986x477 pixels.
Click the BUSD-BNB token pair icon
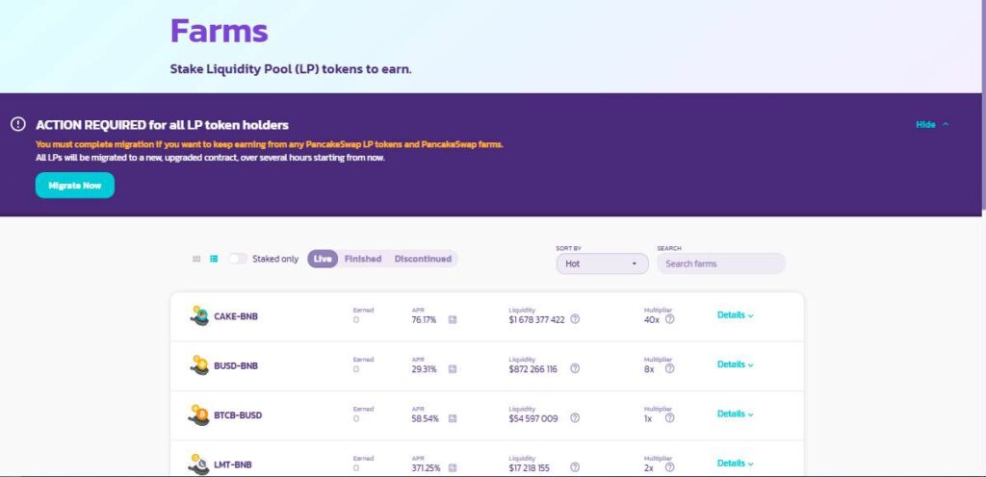click(x=199, y=365)
